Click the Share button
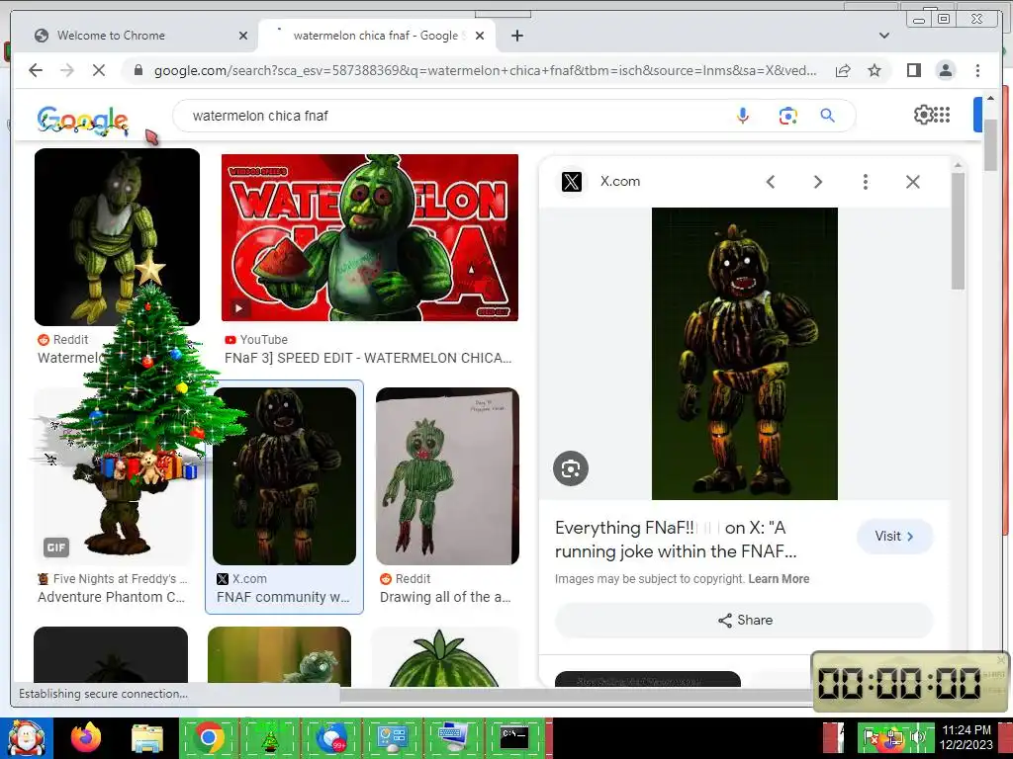Screen dimensions: 1013x759 point(744,621)
